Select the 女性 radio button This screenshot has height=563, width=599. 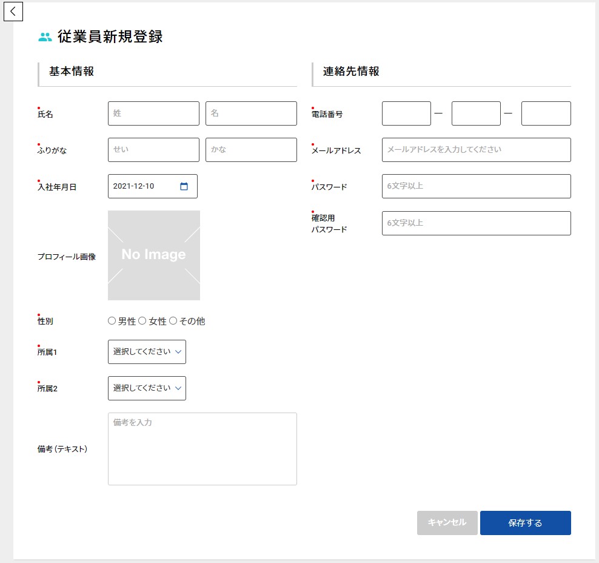(x=142, y=321)
